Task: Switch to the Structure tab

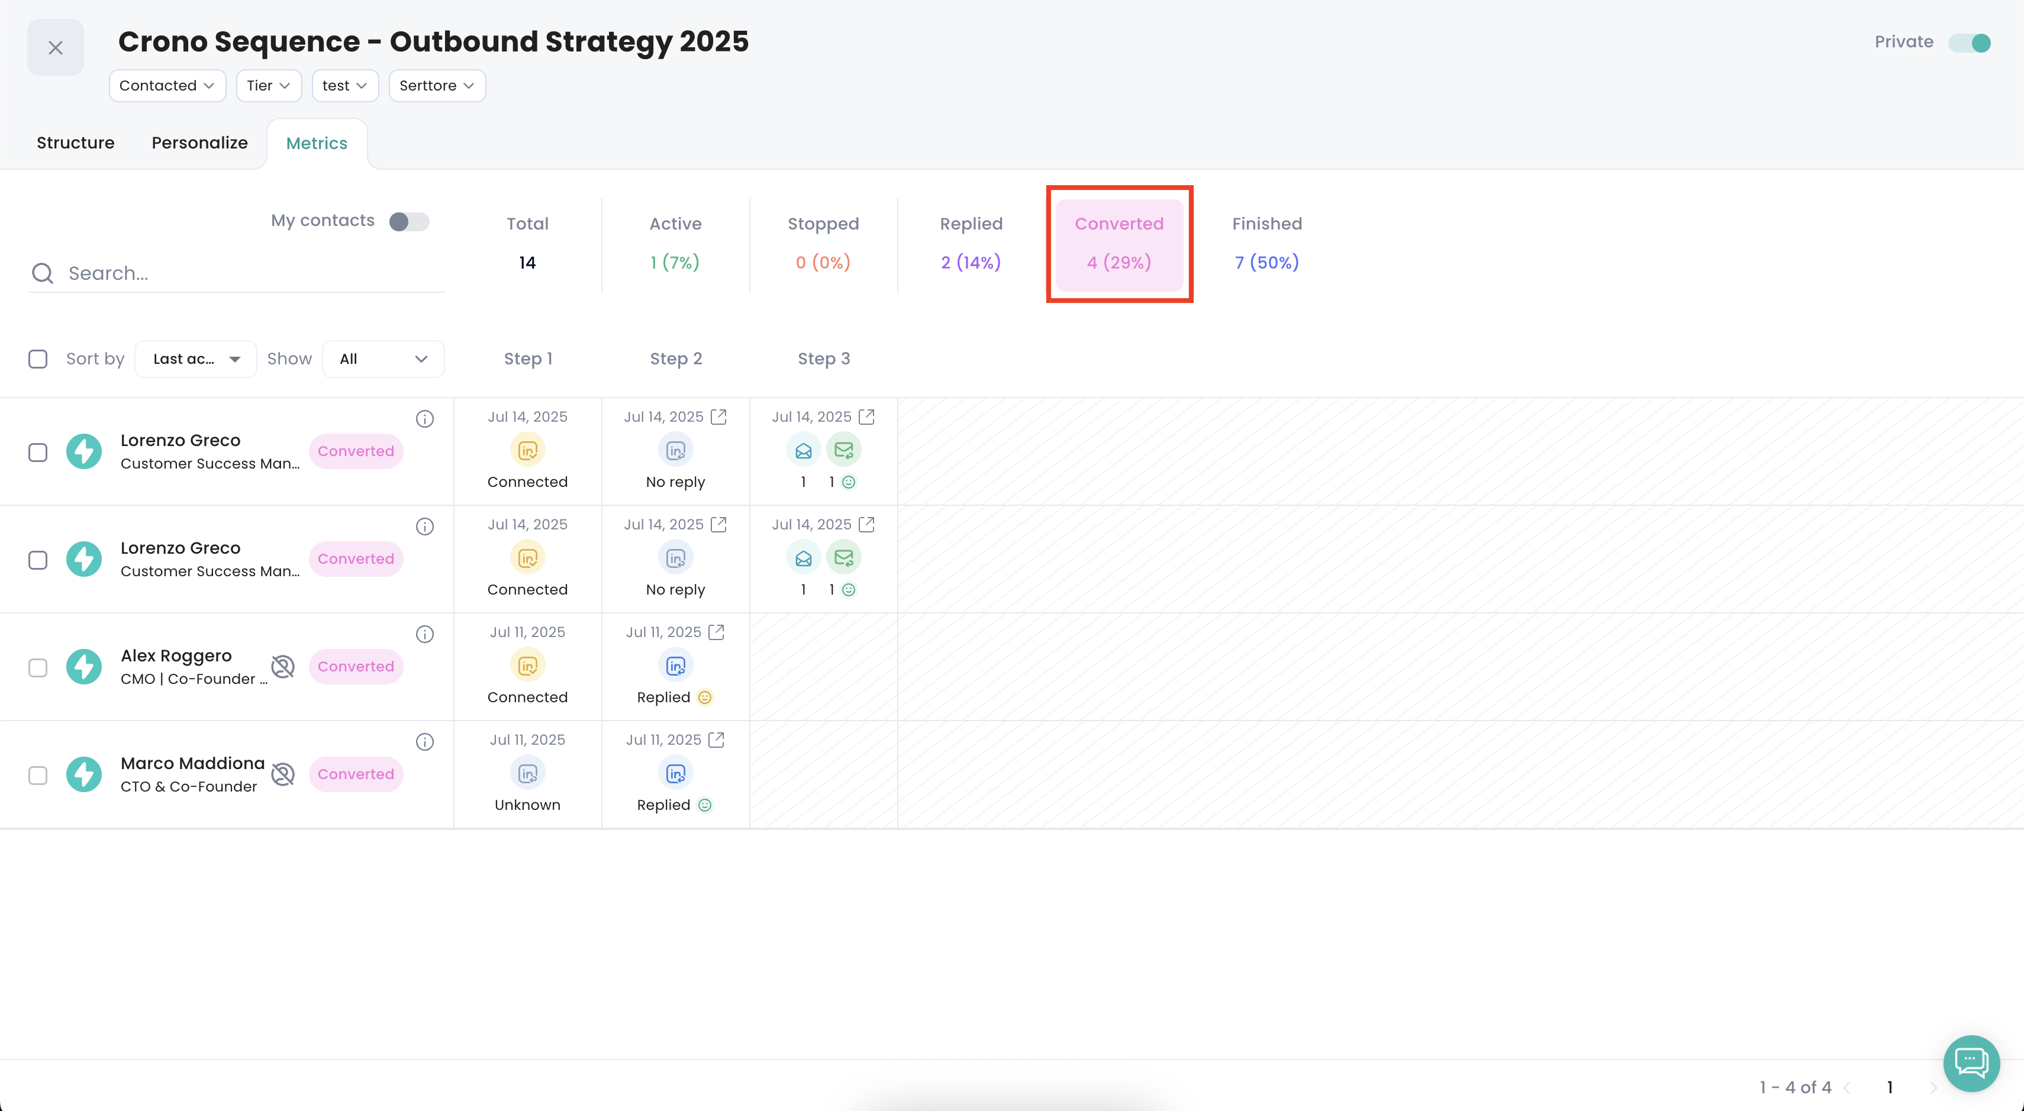Action: pos(75,143)
